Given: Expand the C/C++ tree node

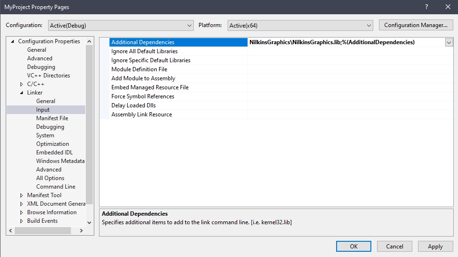Looking at the screenshot, I should 21,84.
